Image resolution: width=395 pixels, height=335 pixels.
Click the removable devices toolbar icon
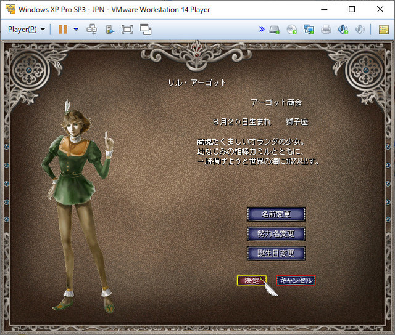110,30
